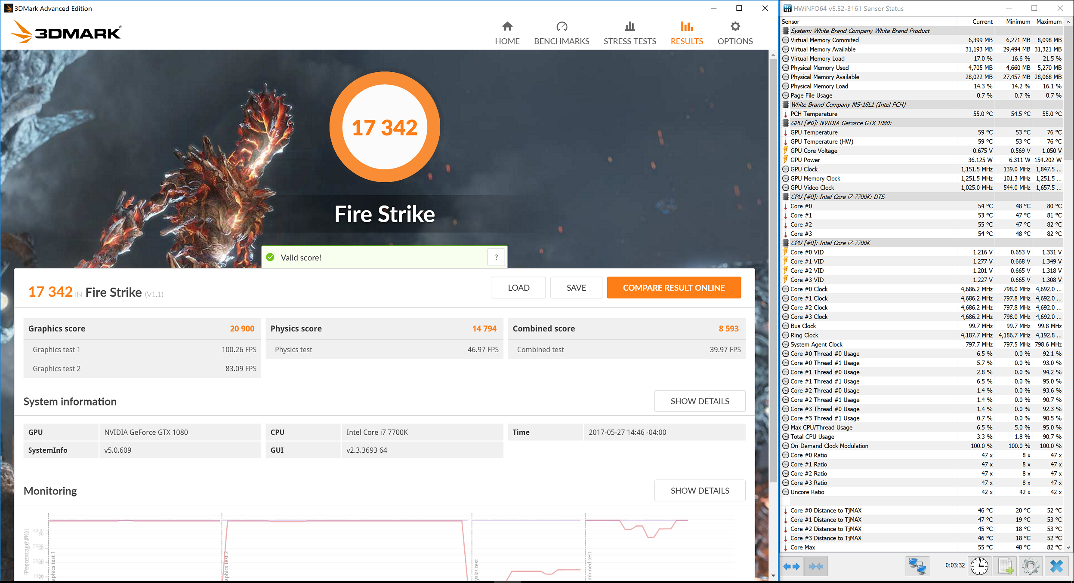1074x583 pixels.
Task: Click the expand columns arrows icon in HWiNFO
Action: (x=792, y=566)
